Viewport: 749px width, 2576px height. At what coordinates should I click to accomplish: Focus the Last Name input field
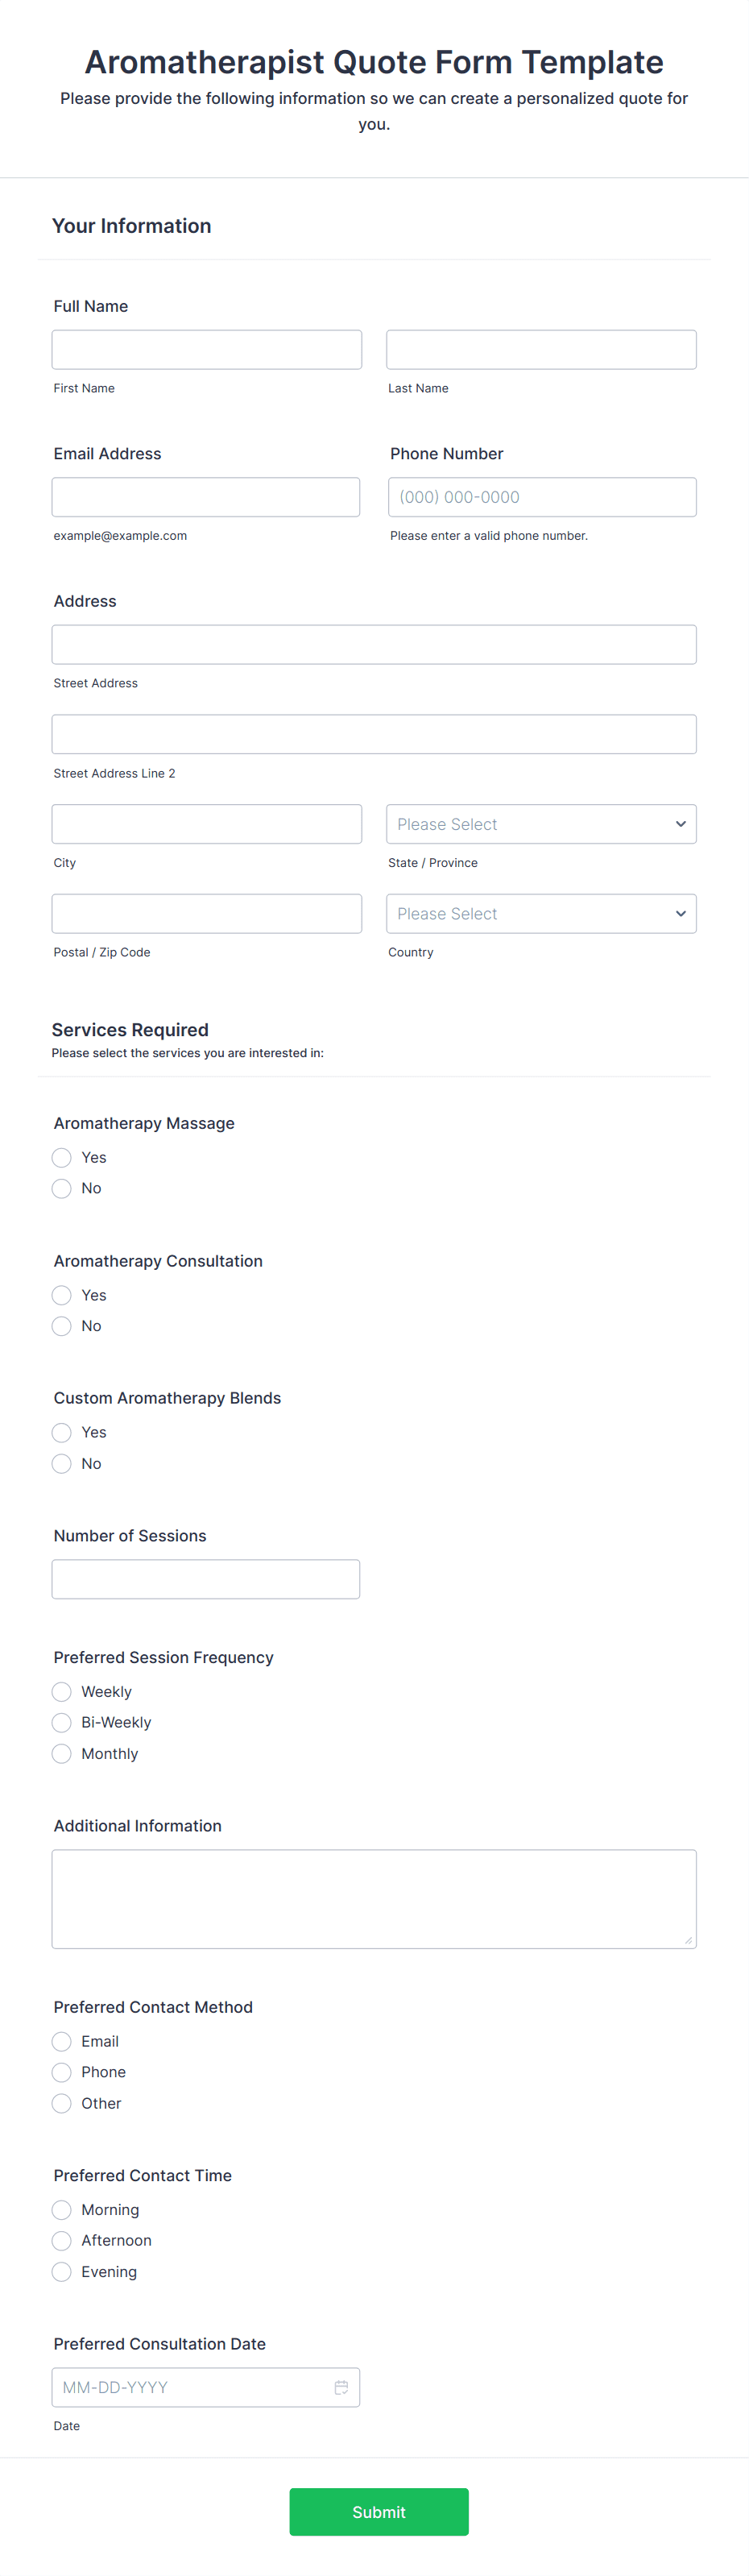[541, 350]
